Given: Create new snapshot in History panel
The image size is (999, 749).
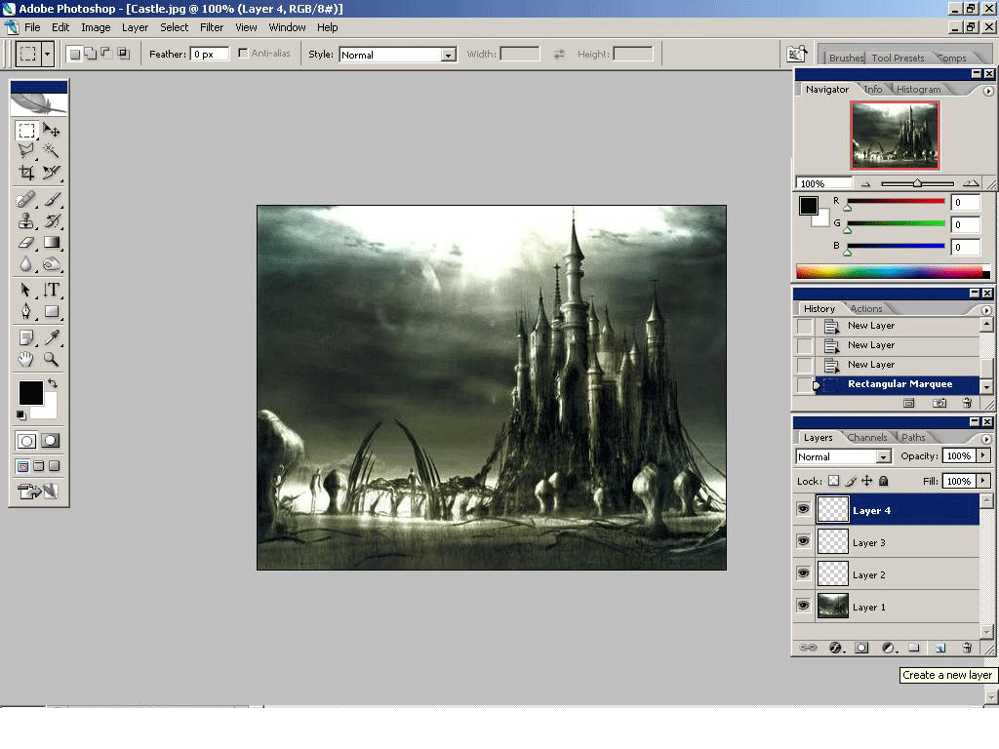Looking at the screenshot, I should (939, 403).
